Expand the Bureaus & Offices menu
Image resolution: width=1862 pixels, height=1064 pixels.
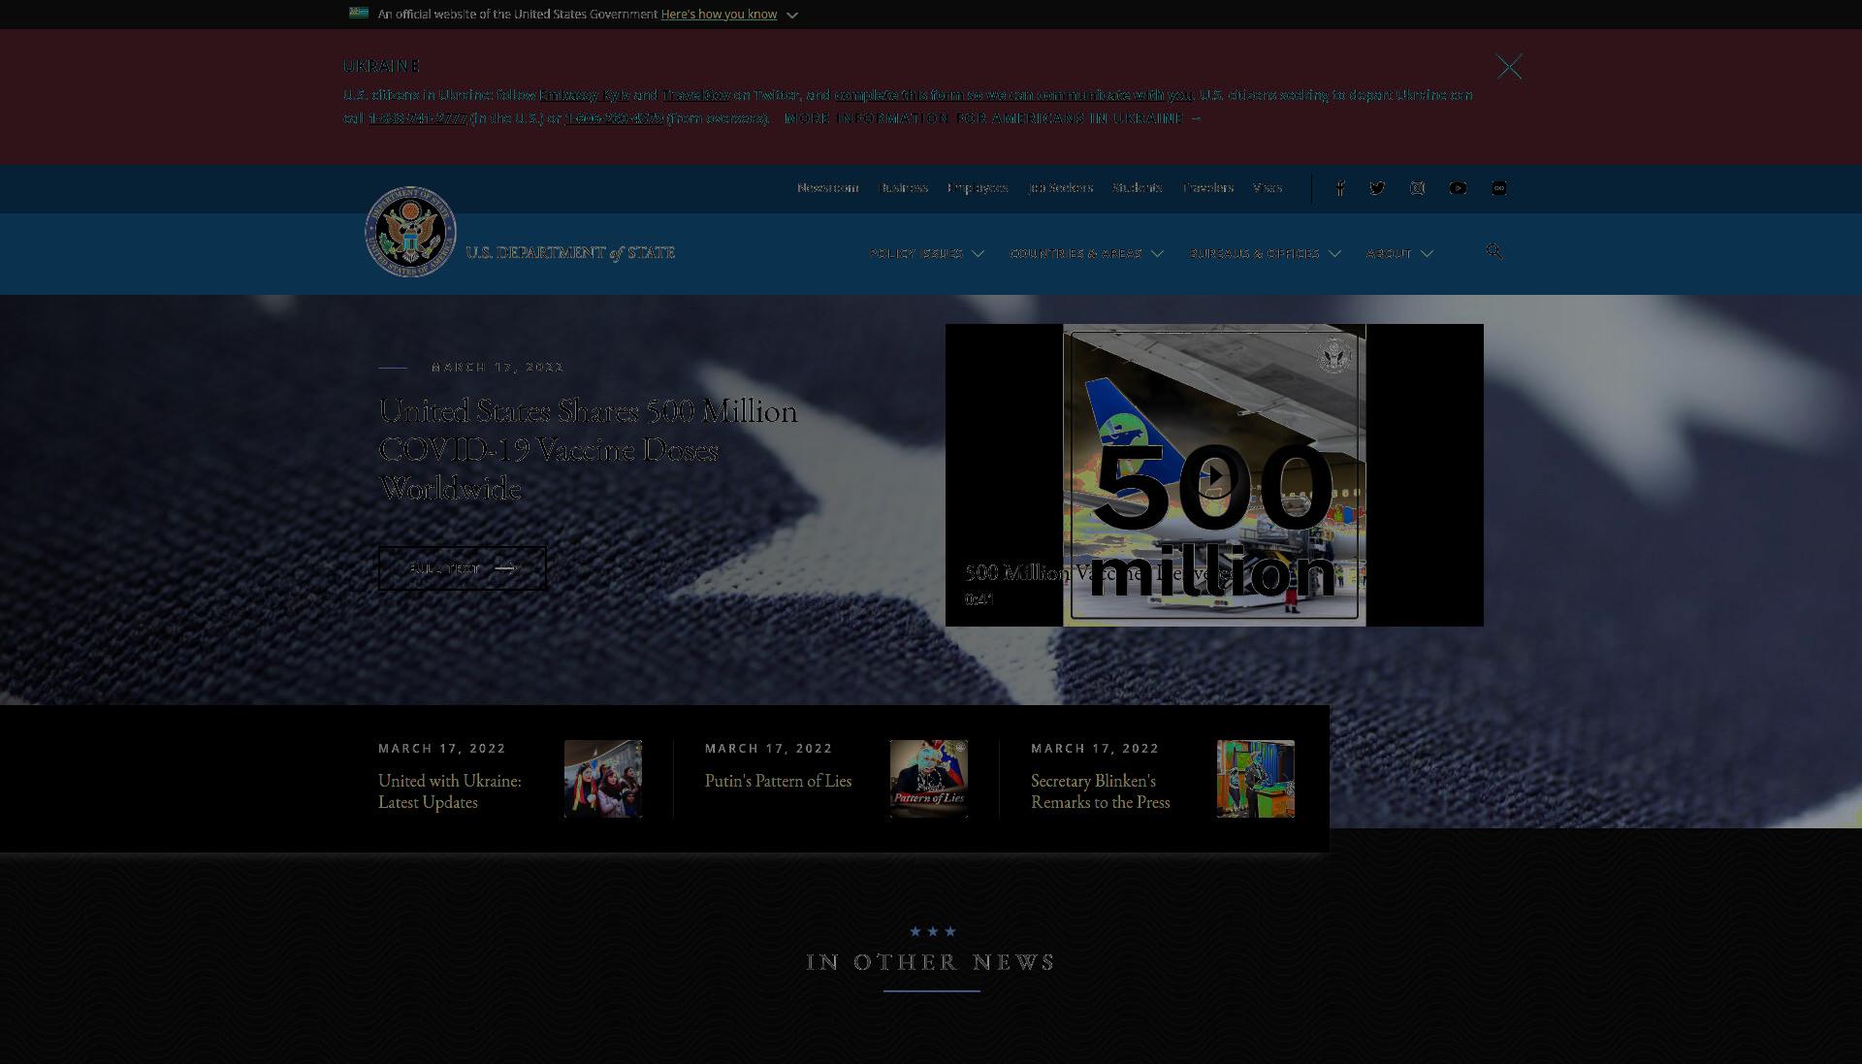[x=1265, y=253]
